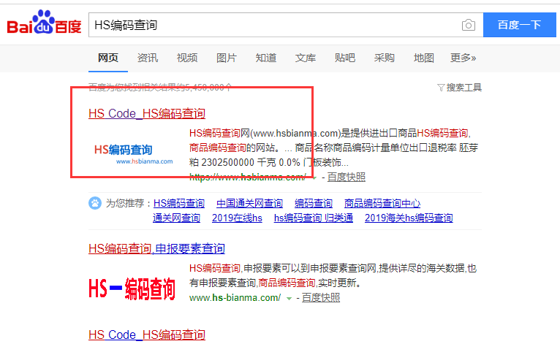Switch to the 视频 tab
The image size is (560, 344).
186,58
